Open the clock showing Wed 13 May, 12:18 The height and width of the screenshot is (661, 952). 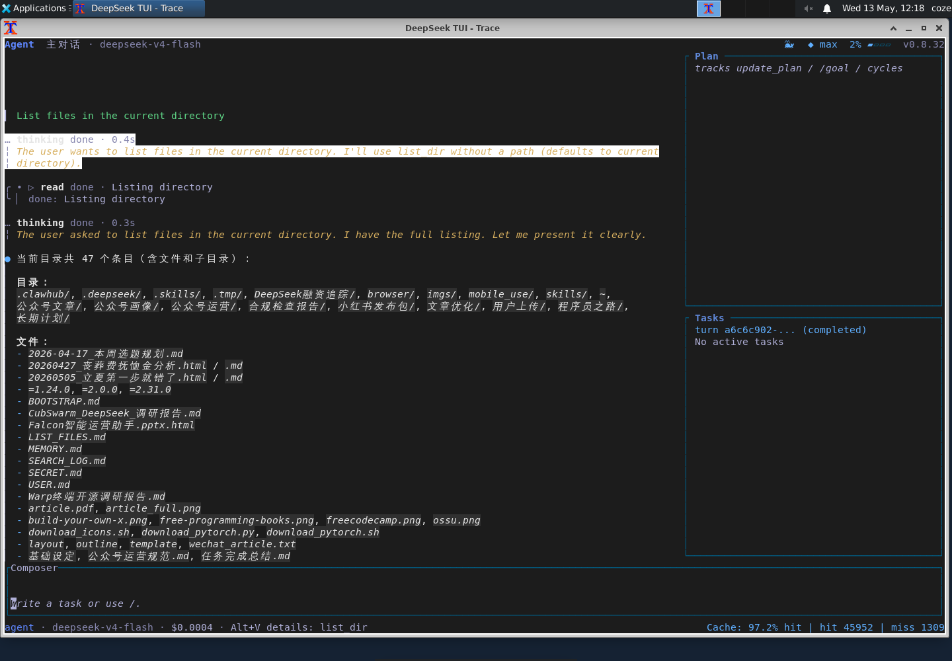pos(883,8)
